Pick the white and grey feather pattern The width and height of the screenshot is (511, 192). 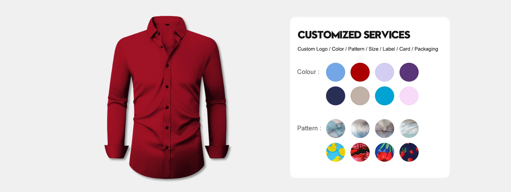click(360, 128)
